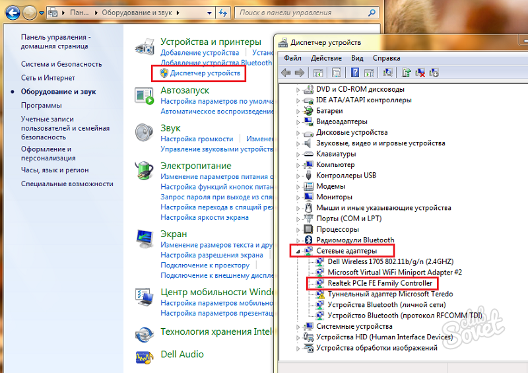This screenshot has height=373, width=528.
Task: Open Система и безопасность in the sidebar
Action: (61, 64)
